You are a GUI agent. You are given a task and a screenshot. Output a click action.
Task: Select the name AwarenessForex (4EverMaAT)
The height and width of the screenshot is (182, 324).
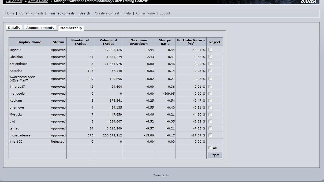[x=22, y=79]
